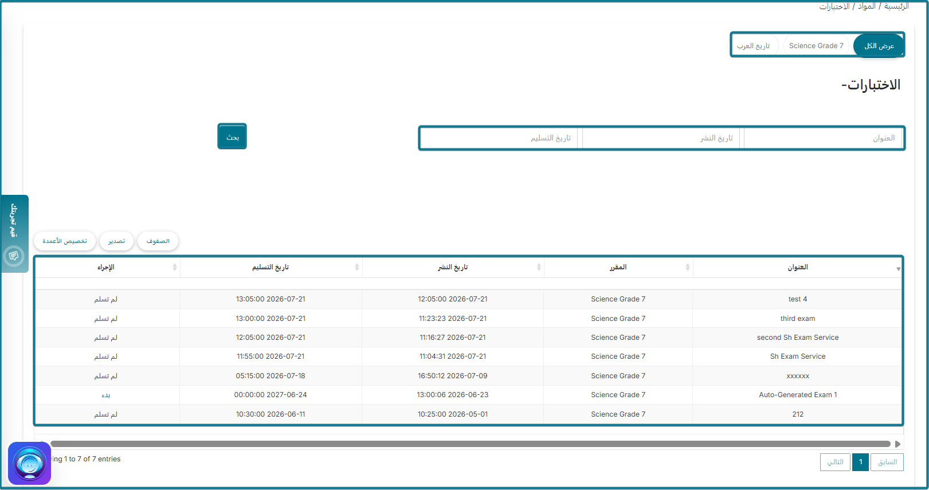The image size is (929, 490).
Task: Click due date 00:00:00 2027-06-24
Action: pos(271,395)
